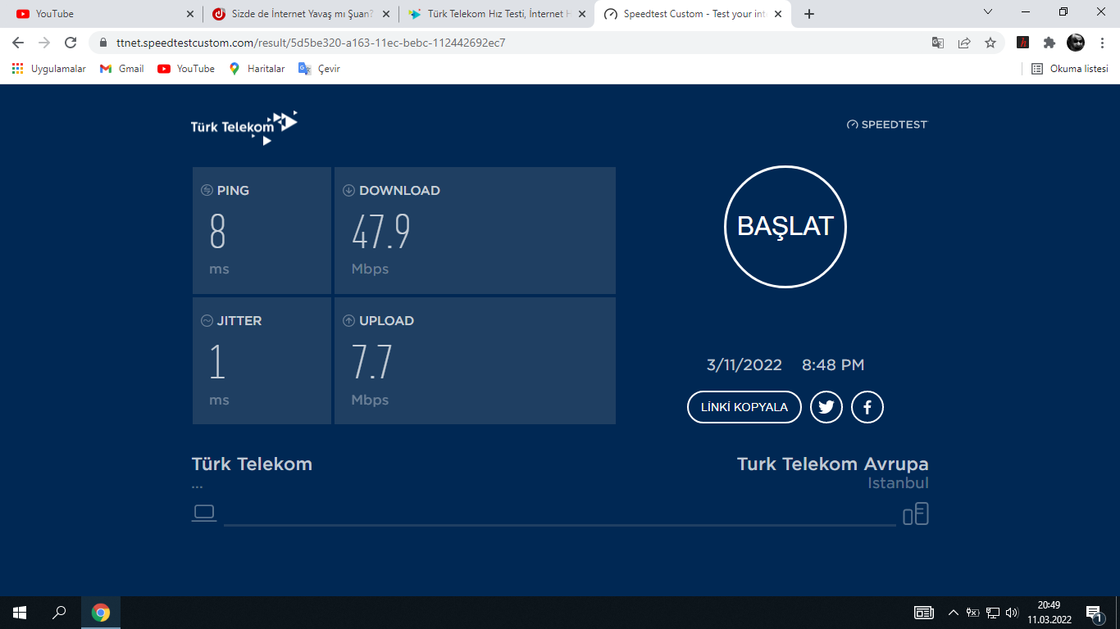Open the tab search dropdown

988,11
